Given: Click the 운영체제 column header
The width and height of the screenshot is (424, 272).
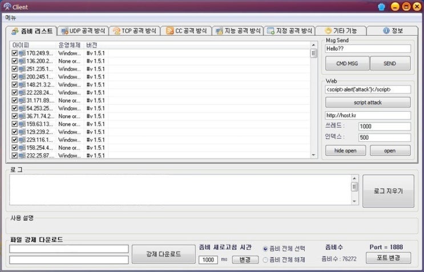Looking at the screenshot, I should pos(70,45).
